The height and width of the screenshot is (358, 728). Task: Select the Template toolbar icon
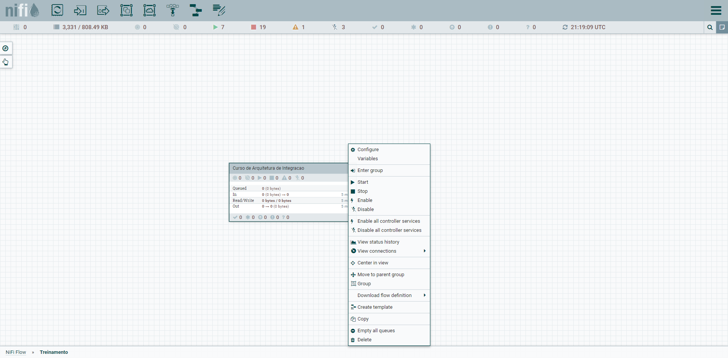(x=196, y=10)
